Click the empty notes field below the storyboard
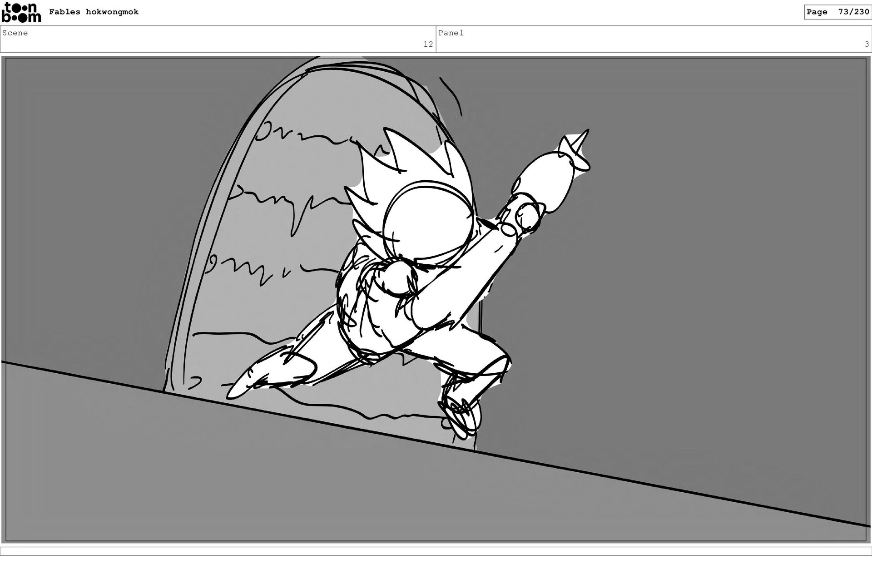Image resolution: width=872 pixels, height=564 pixels. 436,551
